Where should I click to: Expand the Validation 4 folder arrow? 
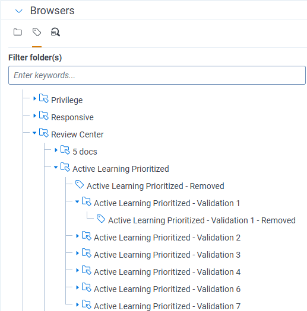[78, 270]
